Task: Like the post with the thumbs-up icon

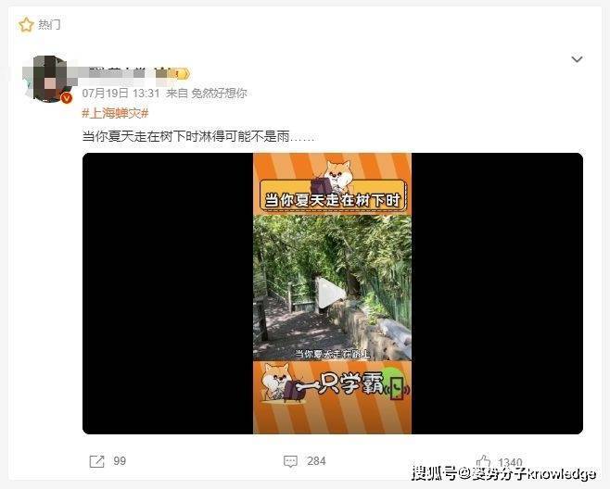Action: click(x=484, y=461)
